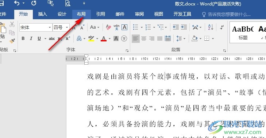Toggle superscript x² formatting
This screenshot has height=138, width=266.
(x=68, y=38)
